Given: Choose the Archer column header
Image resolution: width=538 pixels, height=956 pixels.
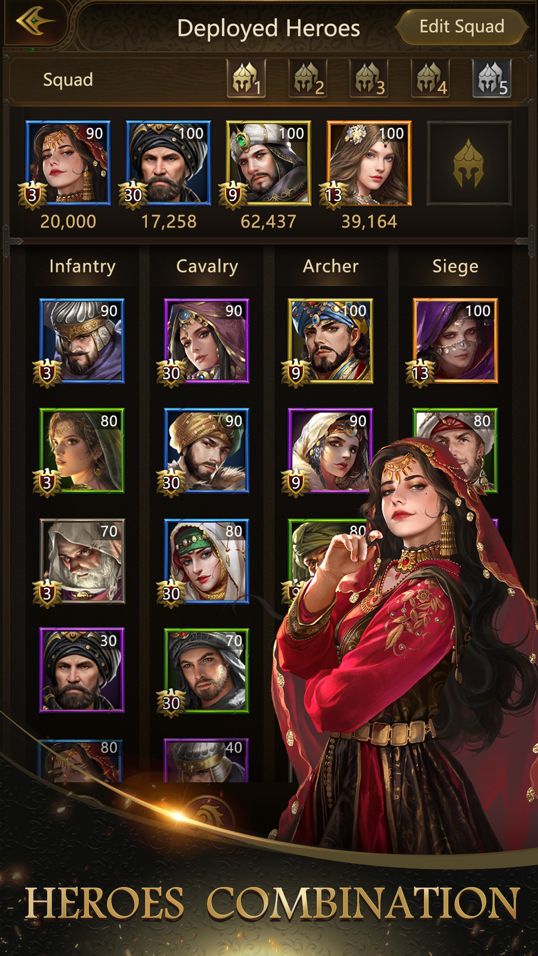Looking at the screenshot, I should [x=331, y=266].
